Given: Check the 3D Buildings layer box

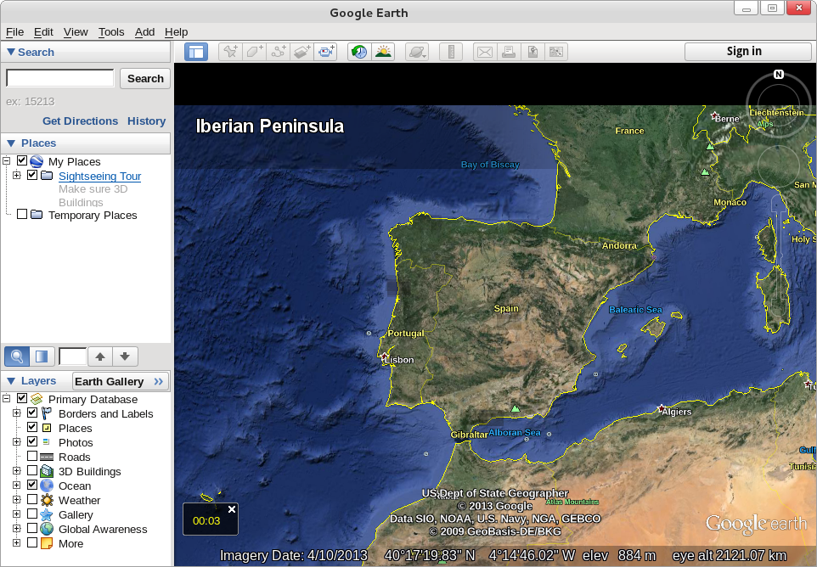Looking at the screenshot, I should (x=32, y=471).
